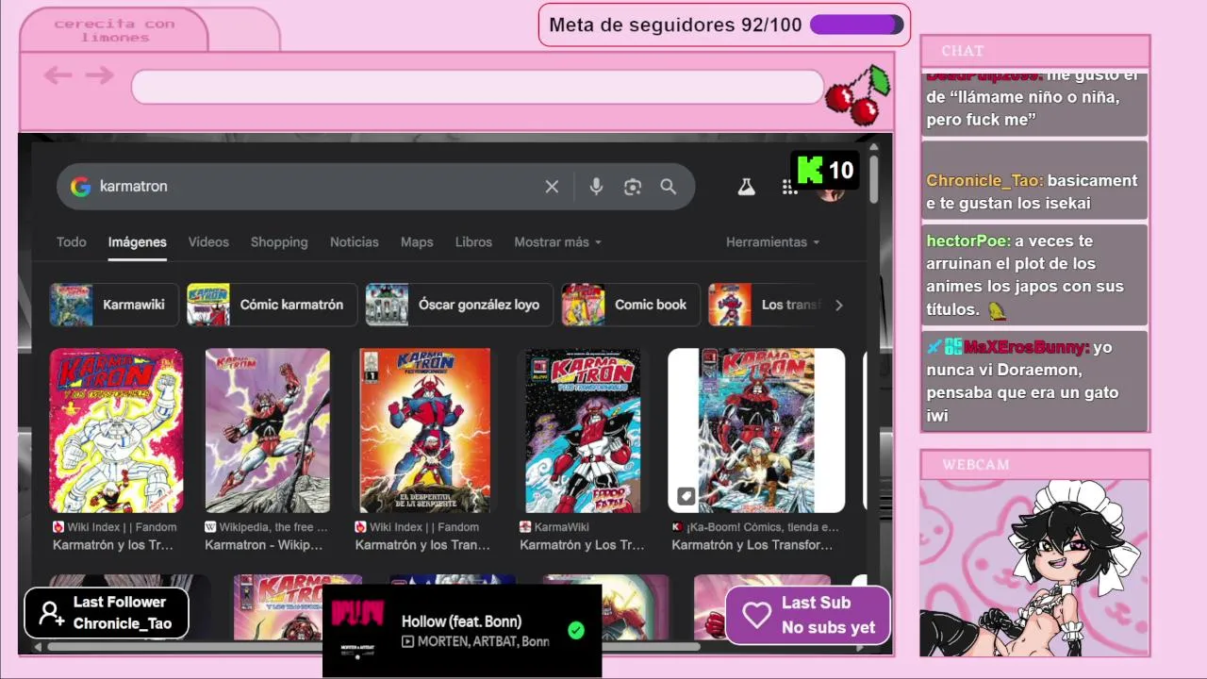Click the green check next to Hollow song
This screenshot has width=1207, height=679.
[576, 630]
